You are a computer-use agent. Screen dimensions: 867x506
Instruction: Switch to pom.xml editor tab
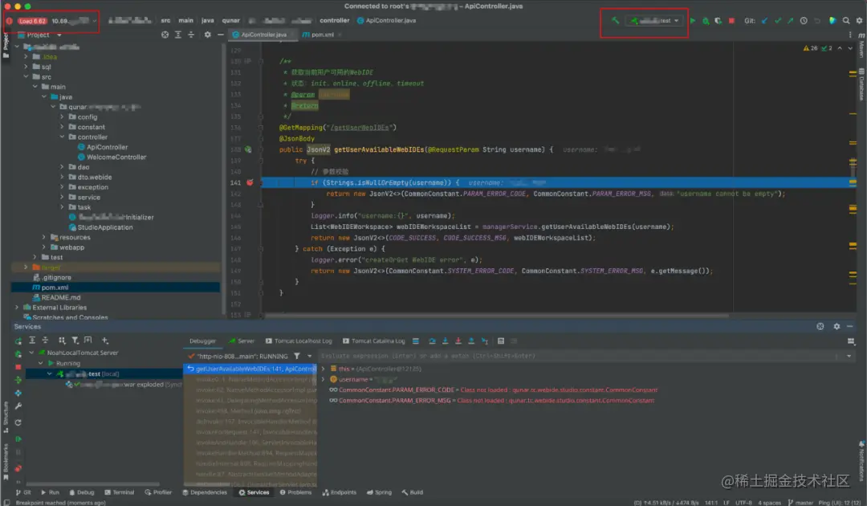click(x=323, y=35)
